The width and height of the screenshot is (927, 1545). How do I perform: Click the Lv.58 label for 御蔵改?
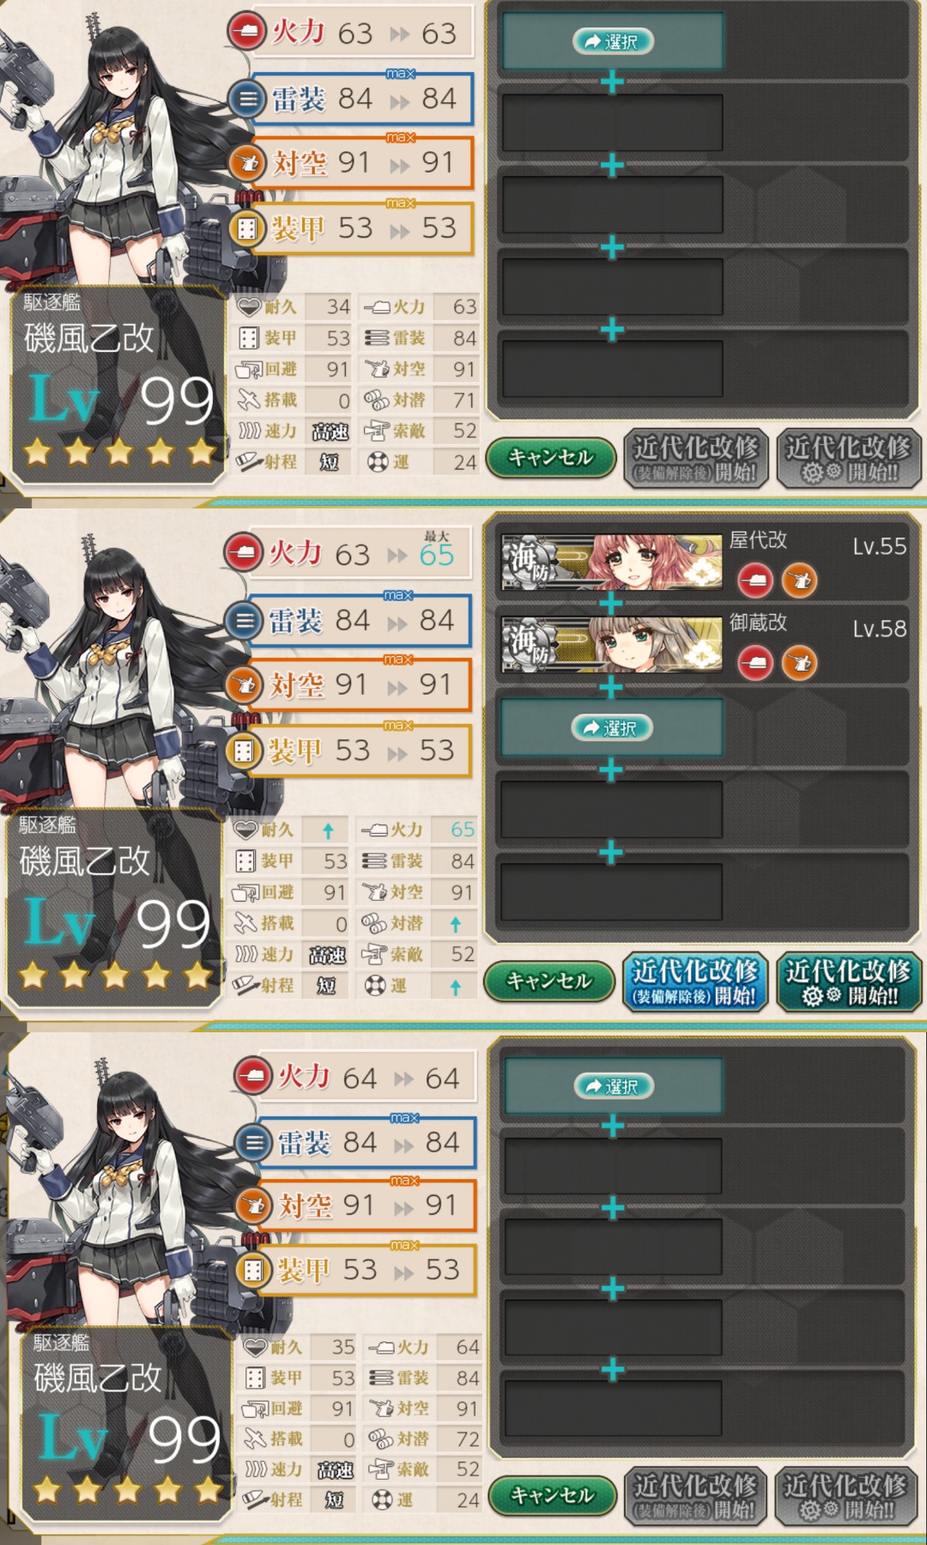coord(879,629)
